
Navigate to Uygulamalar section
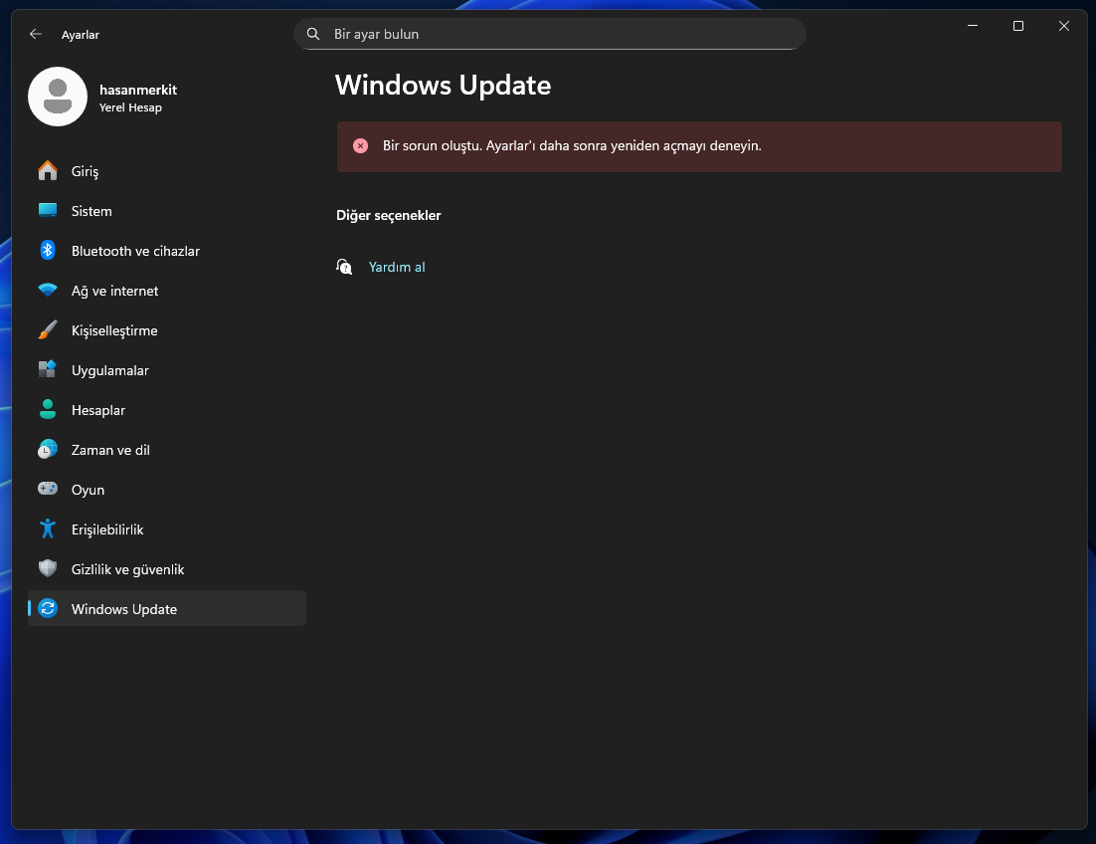(167, 370)
